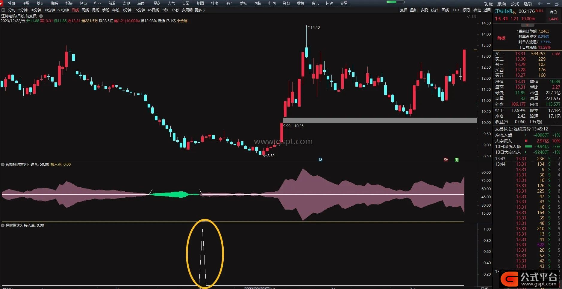Click the 净流入额 value -4096万

(541, 135)
